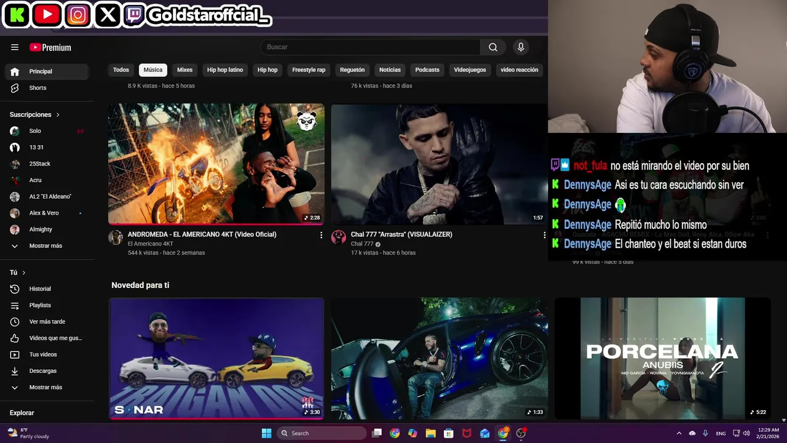
Task: Open the Alex & Vero subscription
Action: tap(47, 213)
